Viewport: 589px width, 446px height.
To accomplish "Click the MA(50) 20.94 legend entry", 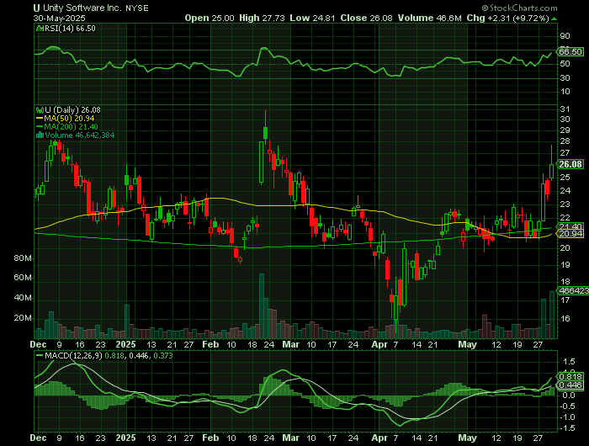I will click(x=70, y=119).
